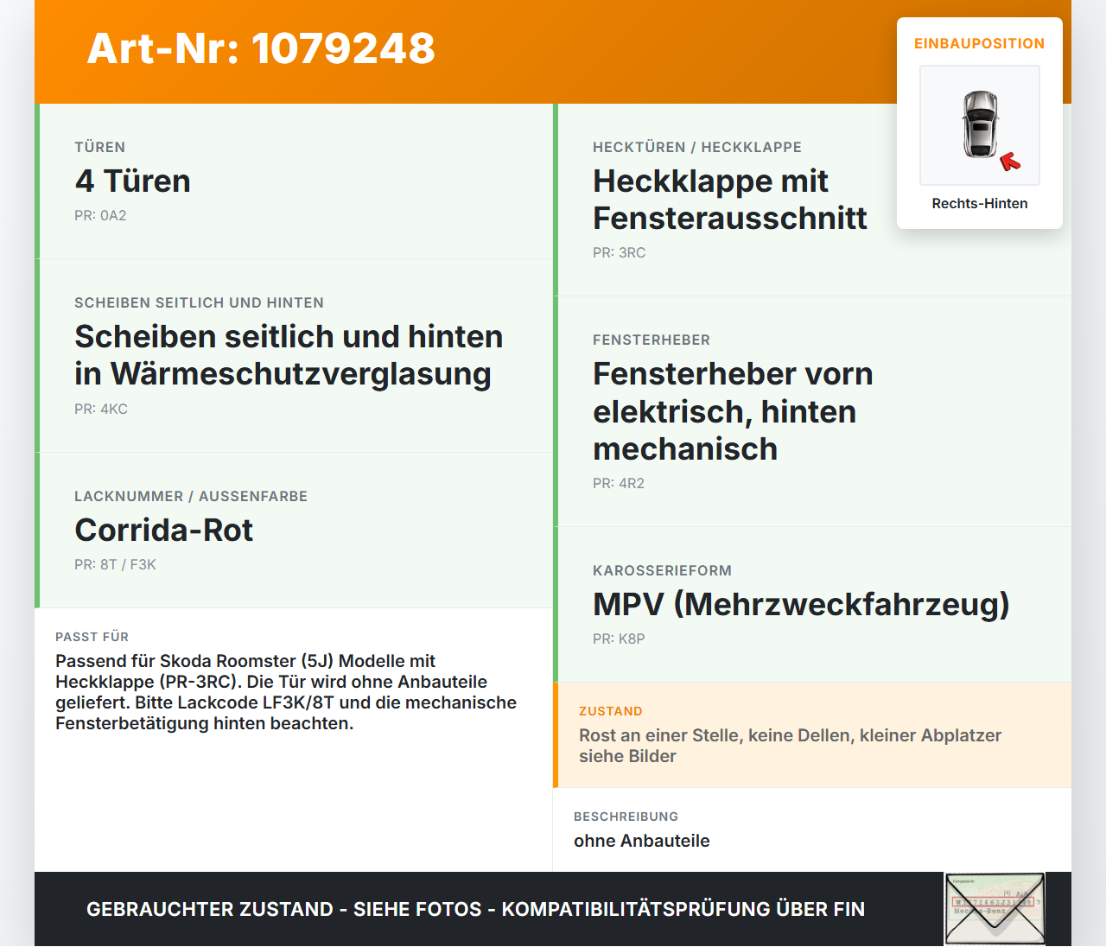Click the 'LACKNUMMER / AUSSENFARBE' label
This screenshot has height=947, width=1106.
pos(191,497)
